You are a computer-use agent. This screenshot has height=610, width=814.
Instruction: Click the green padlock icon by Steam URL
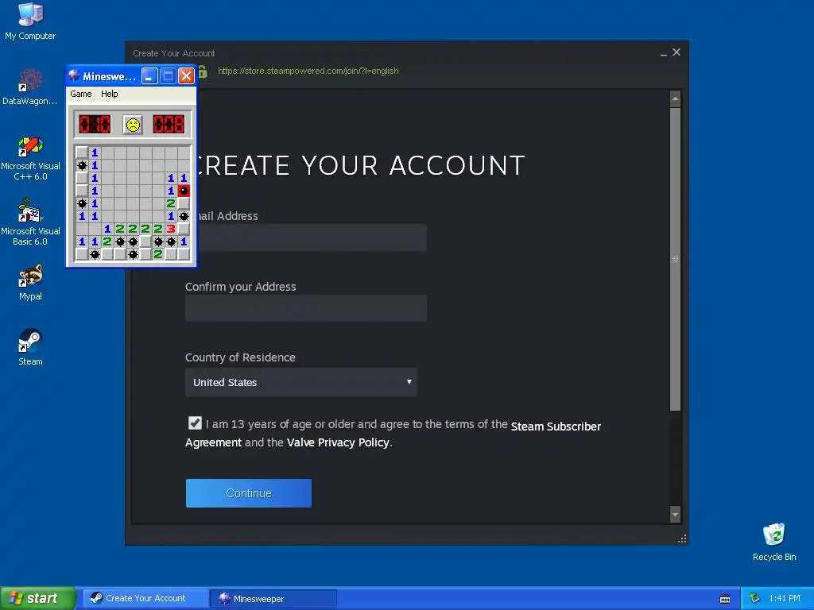point(203,71)
